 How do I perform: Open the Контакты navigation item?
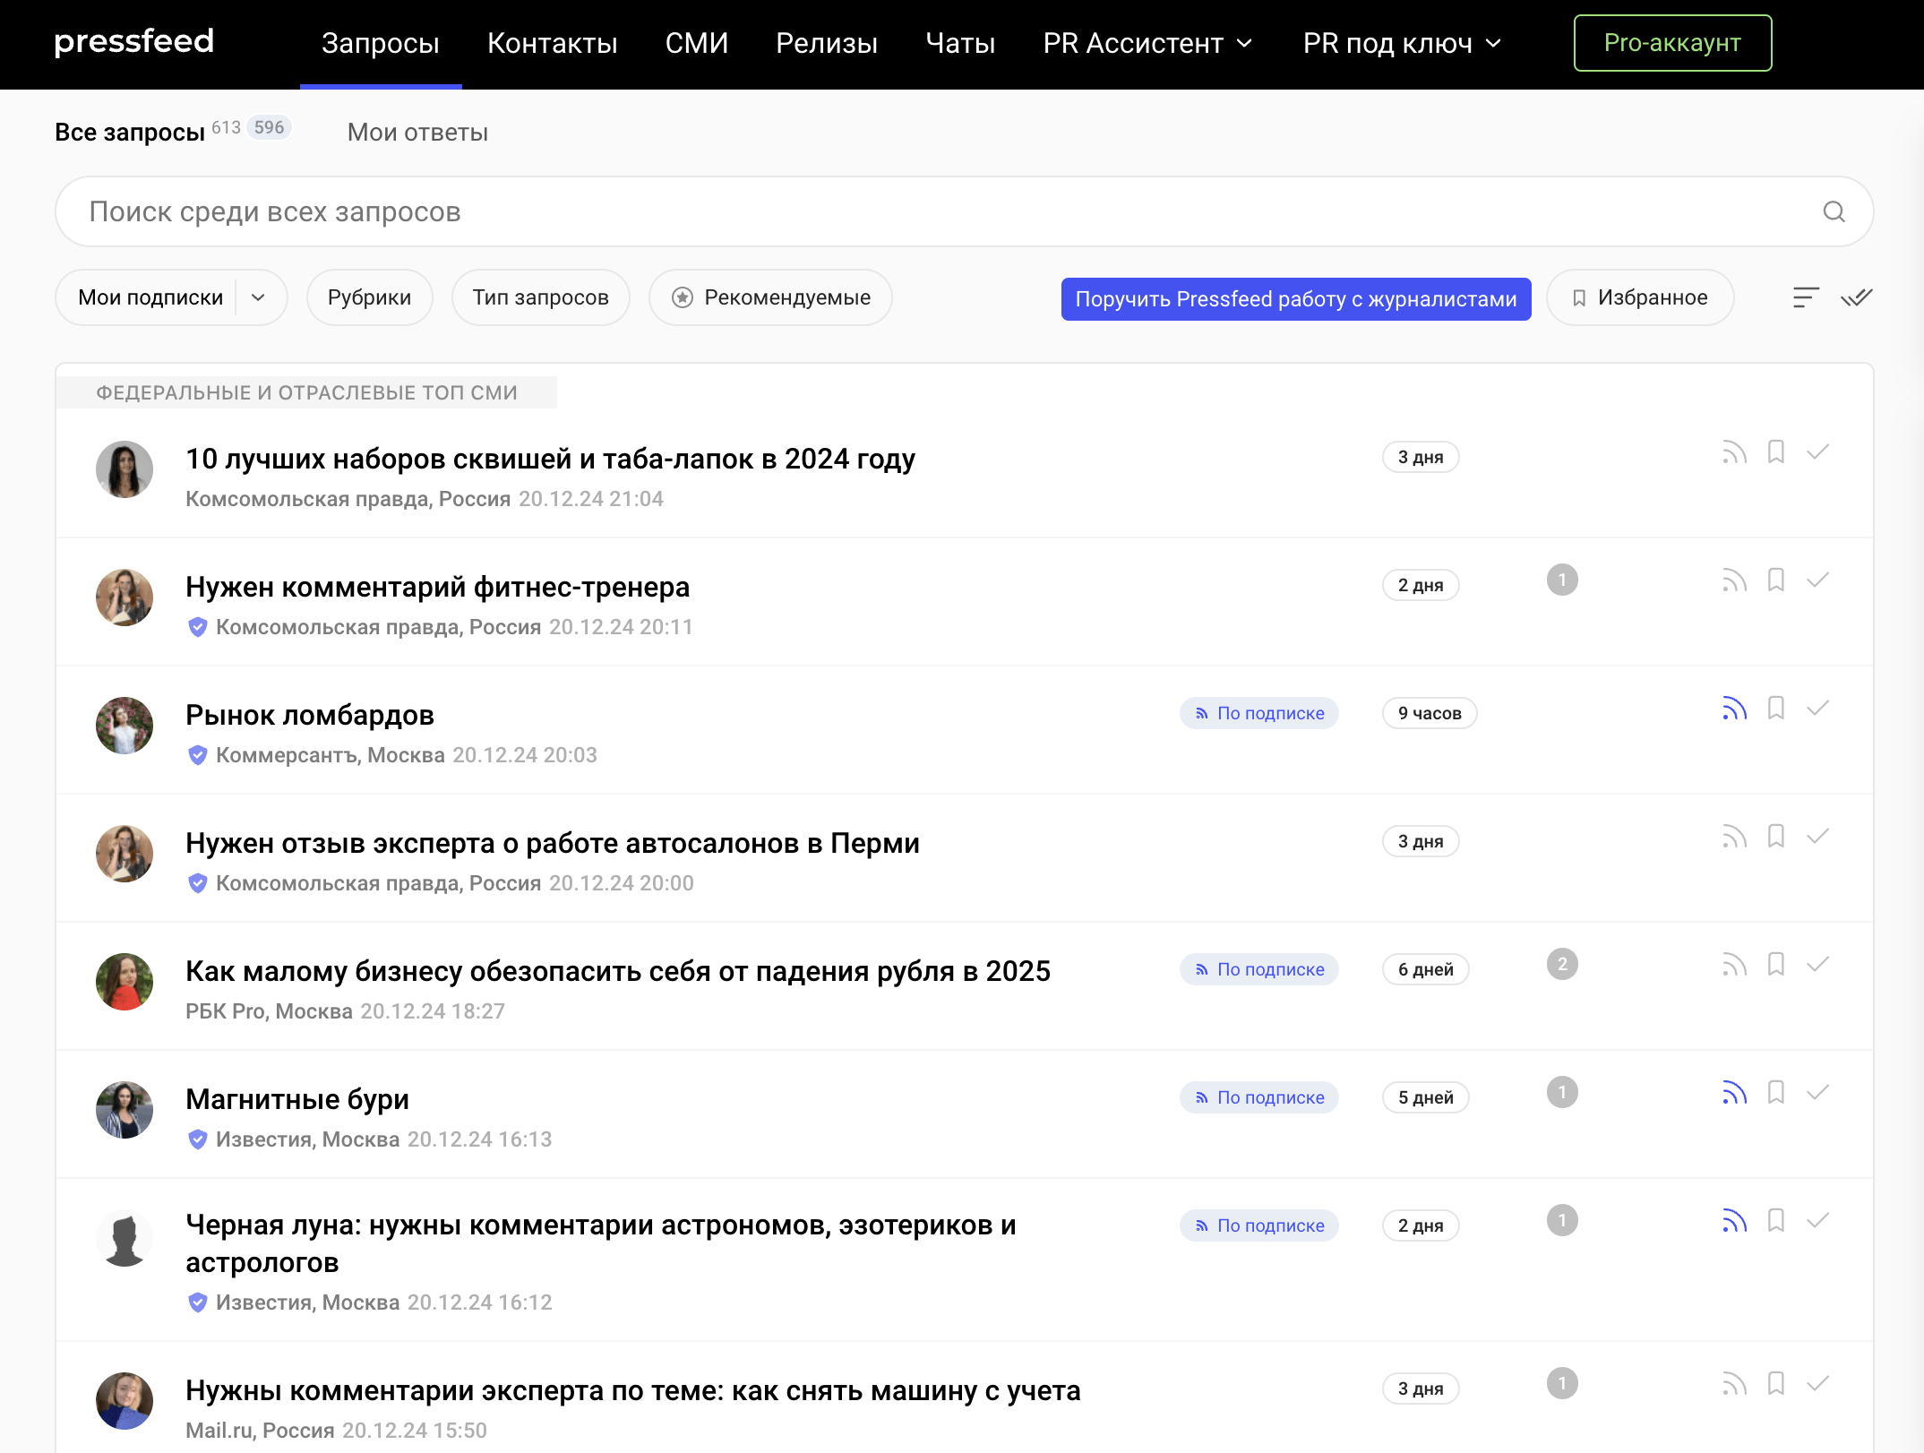click(x=552, y=43)
